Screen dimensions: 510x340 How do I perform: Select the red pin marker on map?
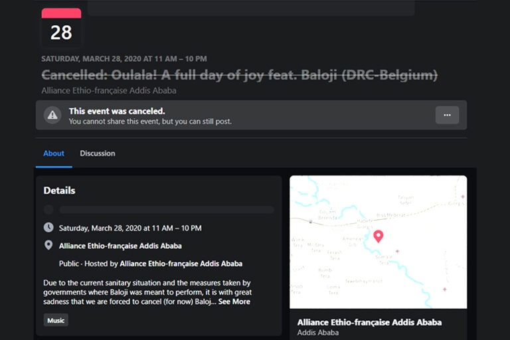coord(379,236)
